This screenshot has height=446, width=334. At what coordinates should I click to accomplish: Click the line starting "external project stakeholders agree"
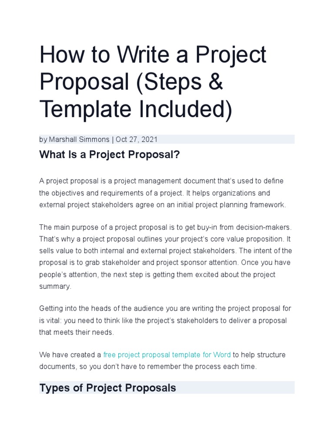tap(163, 205)
